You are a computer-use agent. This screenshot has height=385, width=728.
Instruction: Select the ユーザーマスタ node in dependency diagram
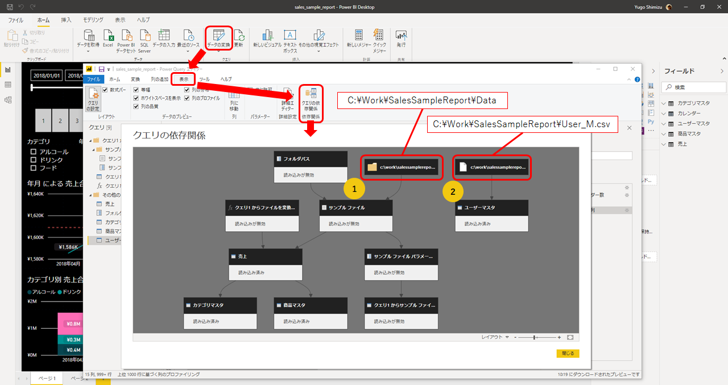(x=492, y=215)
